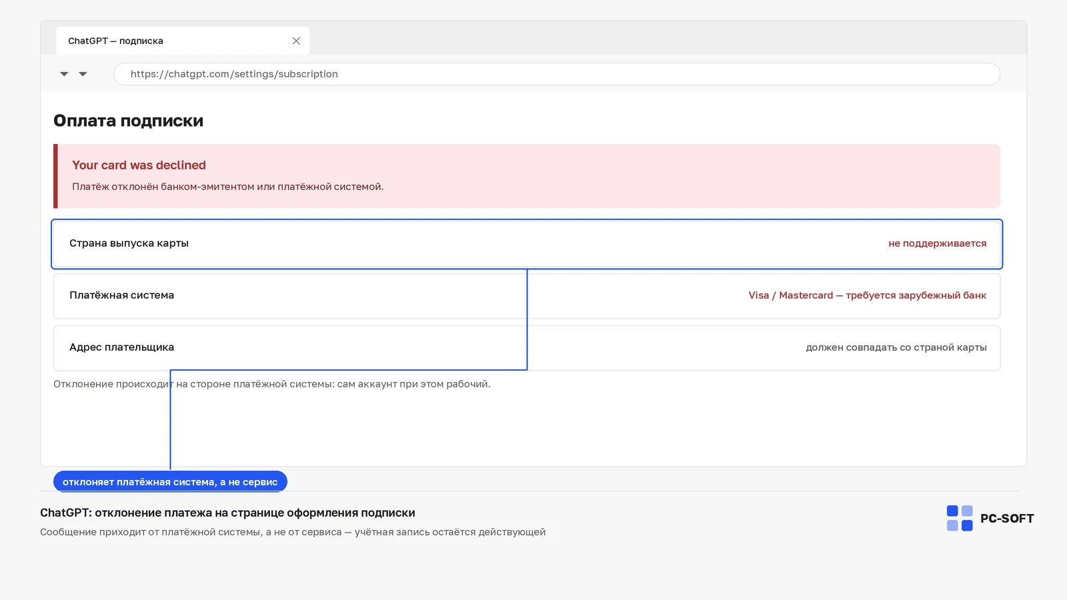This screenshot has width=1067, height=600.
Task: Click the PC-SOFT brand name
Action: click(1007, 519)
